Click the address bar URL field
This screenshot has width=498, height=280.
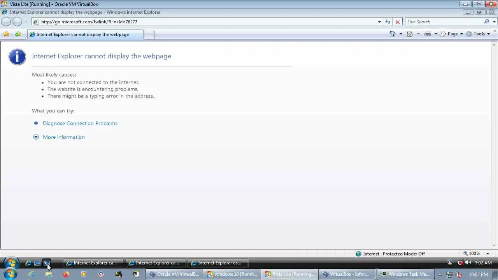tap(205, 22)
